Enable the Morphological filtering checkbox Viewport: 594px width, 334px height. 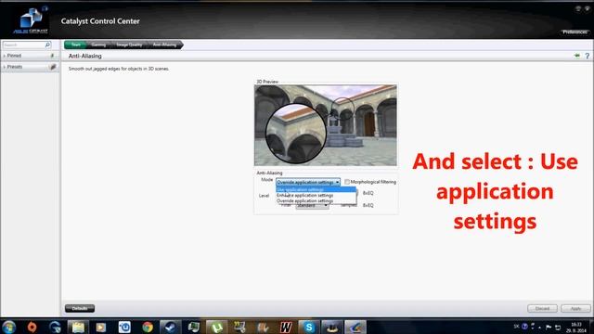click(347, 182)
